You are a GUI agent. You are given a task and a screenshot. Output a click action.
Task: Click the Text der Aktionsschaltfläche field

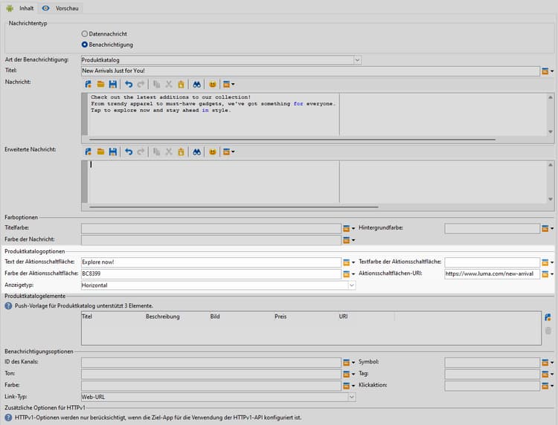point(211,262)
